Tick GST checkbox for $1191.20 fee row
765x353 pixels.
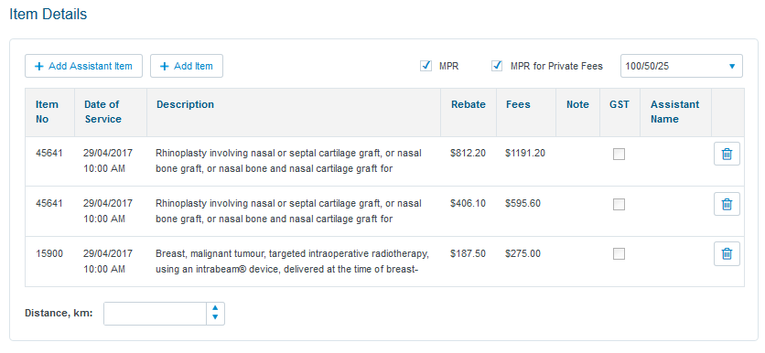pos(619,154)
